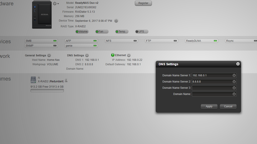Open the device time clock icon

[116, 21]
